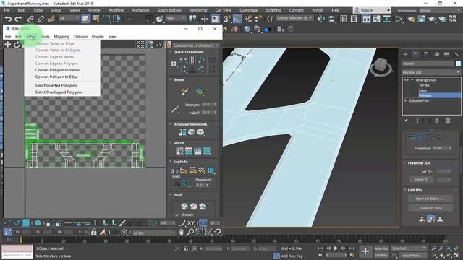463x260 pixels.
Task: Click the Select ID button
Action: pyautogui.click(x=421, y=180)
